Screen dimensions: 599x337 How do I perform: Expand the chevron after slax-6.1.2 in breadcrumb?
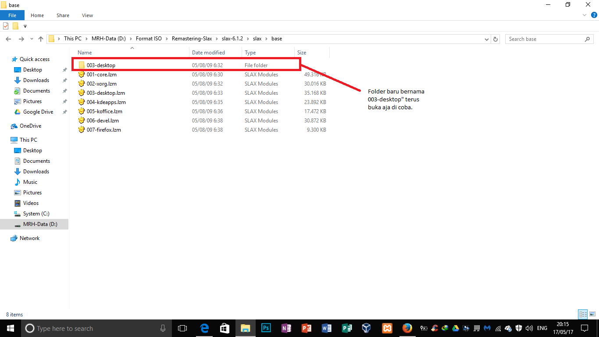click(247, 39)
